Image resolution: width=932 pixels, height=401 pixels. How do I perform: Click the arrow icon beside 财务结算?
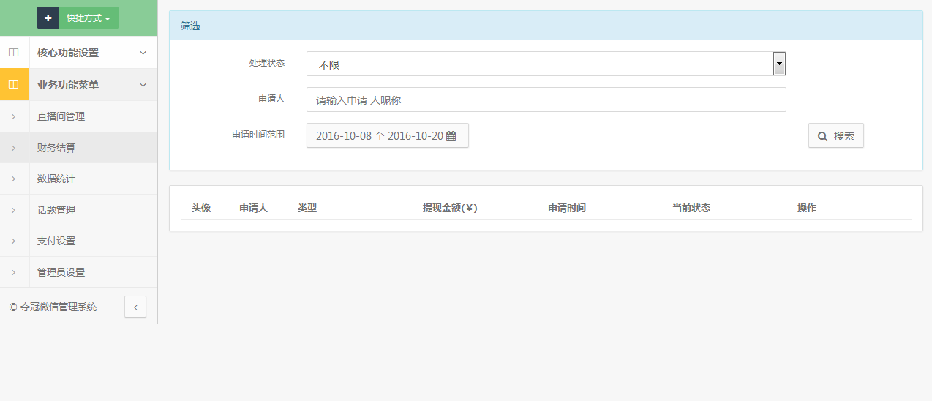click(13, 148)
